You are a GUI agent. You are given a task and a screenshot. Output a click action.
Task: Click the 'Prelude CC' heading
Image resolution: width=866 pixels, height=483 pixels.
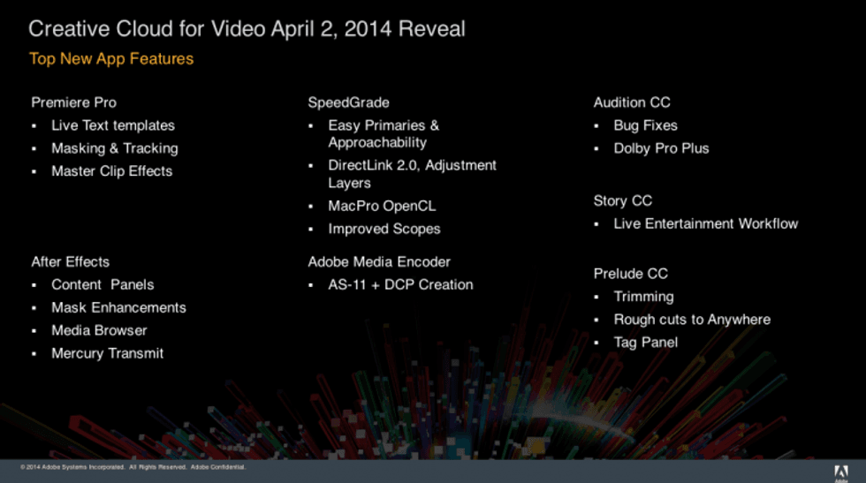[x=631, y=274]
